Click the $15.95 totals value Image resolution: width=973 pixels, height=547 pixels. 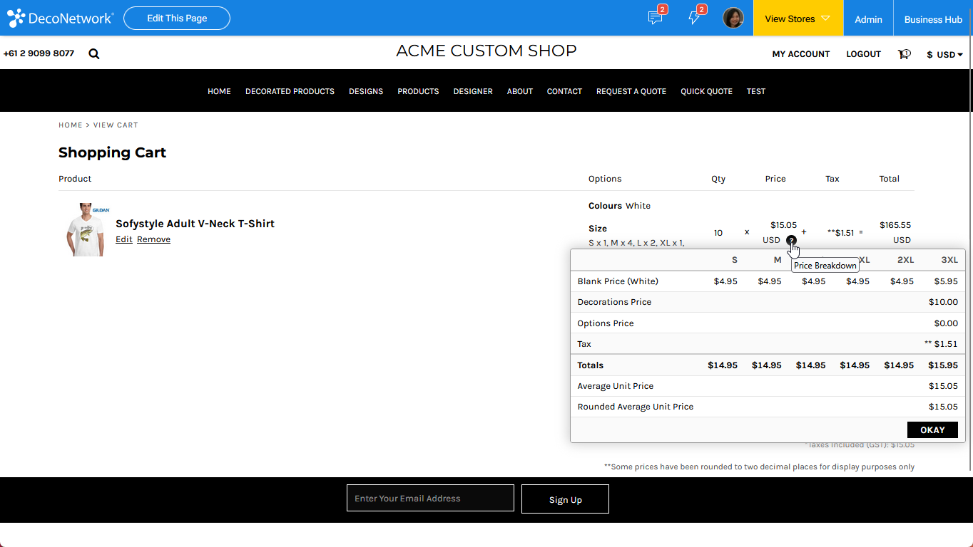tap(943, 365)
